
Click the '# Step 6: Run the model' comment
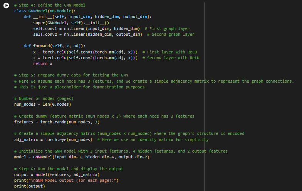(x=69, y=169)
